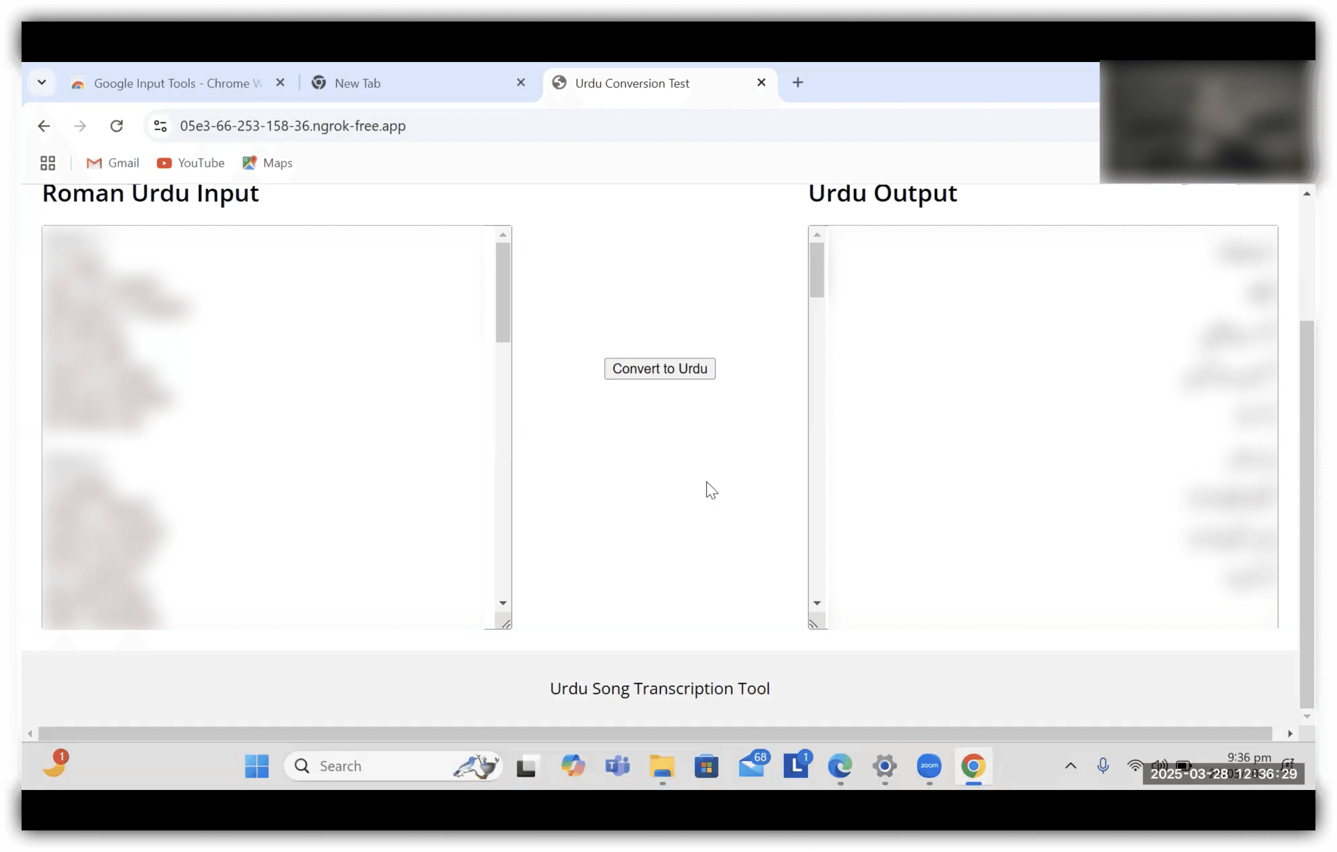Open the YouTube bookmark
Viewport: 1337px width, 852px height.
190,163
